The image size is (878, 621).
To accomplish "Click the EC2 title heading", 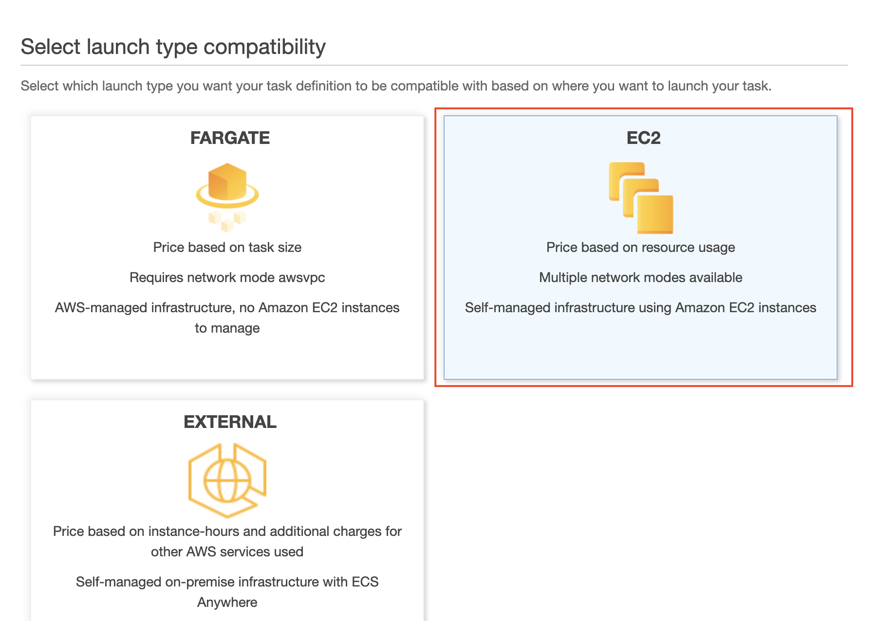I will coord(643,138).
